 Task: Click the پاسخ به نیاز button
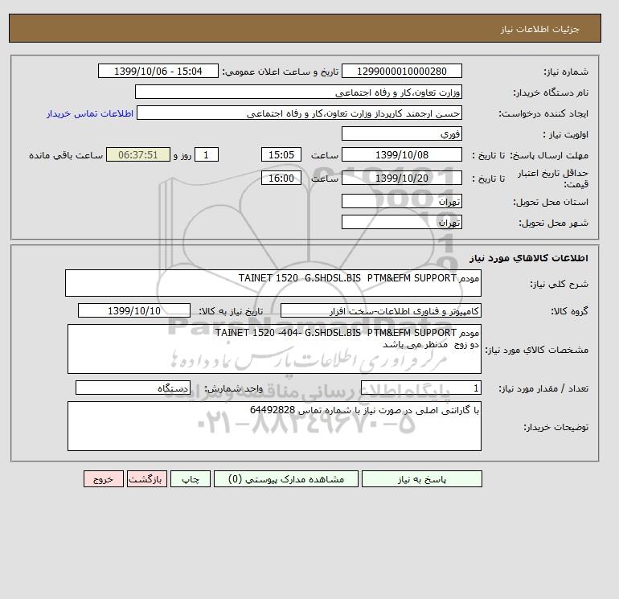coord(421,479)
